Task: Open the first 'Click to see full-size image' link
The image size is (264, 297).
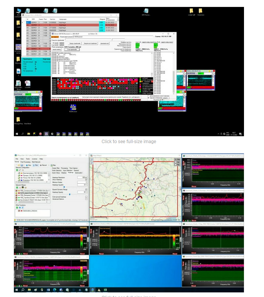Action: 129,142
